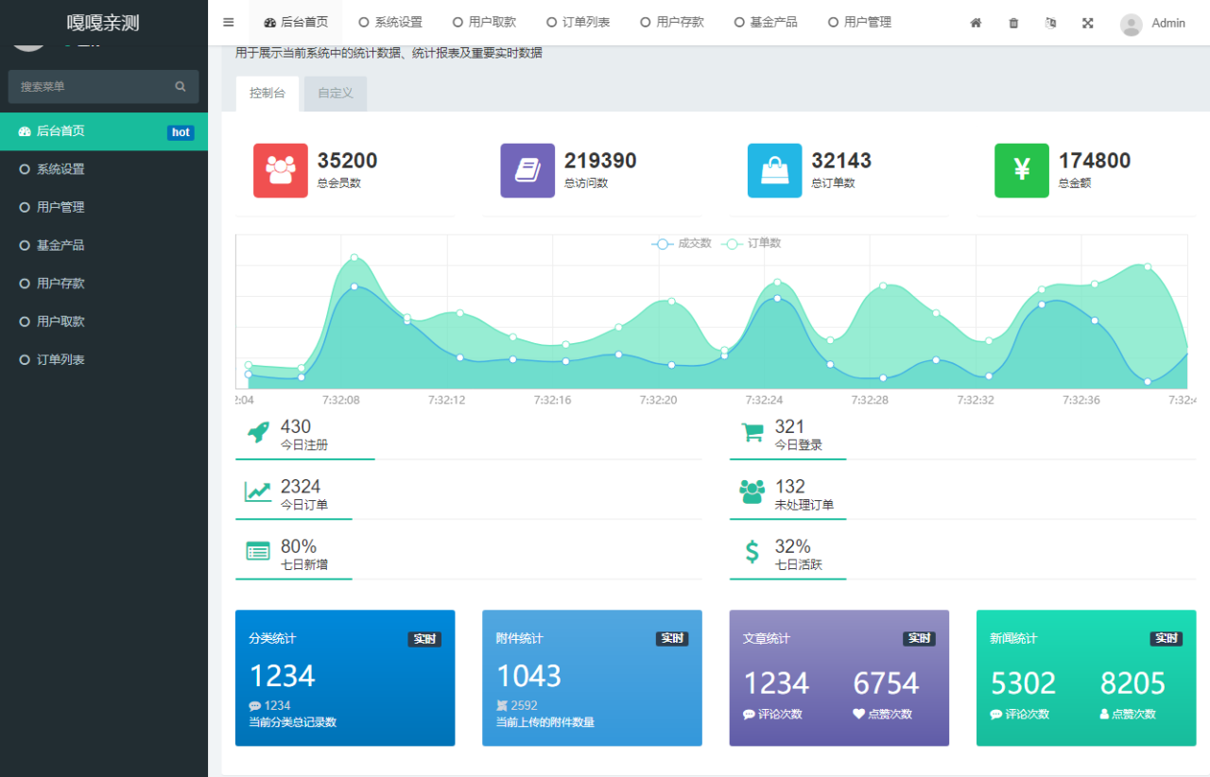Click the hamburger menu collapse icon
Image resolution: width=1210 pixels, height=777 pixels.
(229, 23)
